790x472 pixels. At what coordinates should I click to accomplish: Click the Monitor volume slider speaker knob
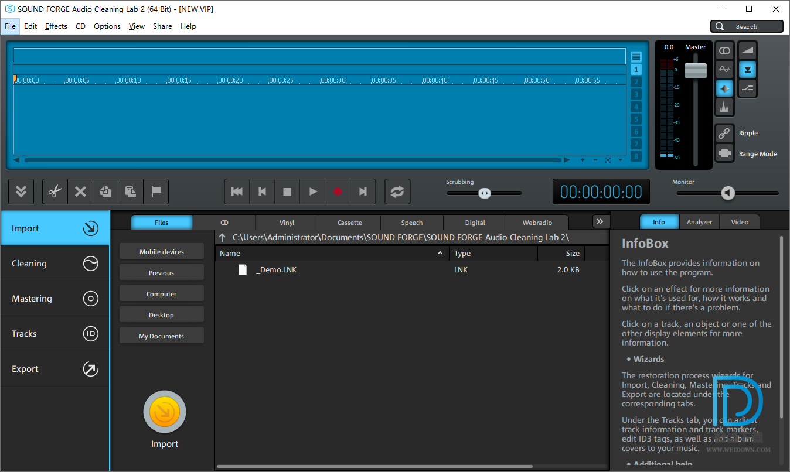(728, 193)
